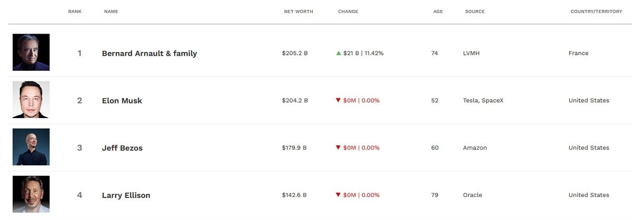
Task: Click the red down arrow for Musk
Action: tap(339, 100)
